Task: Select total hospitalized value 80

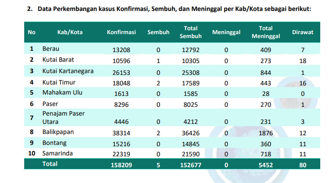Action: click(303, 165)
